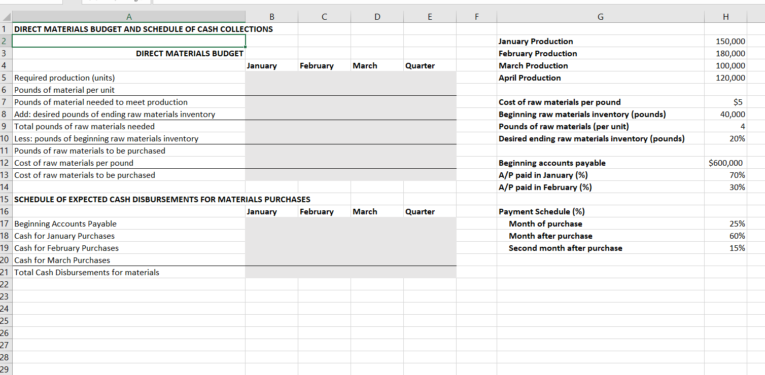765x375 pixels.
Task: Select column H header
Action: (726, 17)
